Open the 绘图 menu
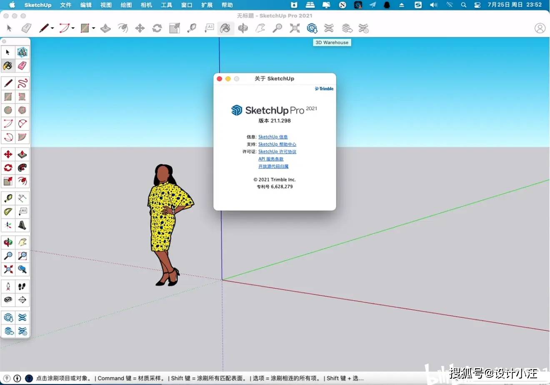 126,5
